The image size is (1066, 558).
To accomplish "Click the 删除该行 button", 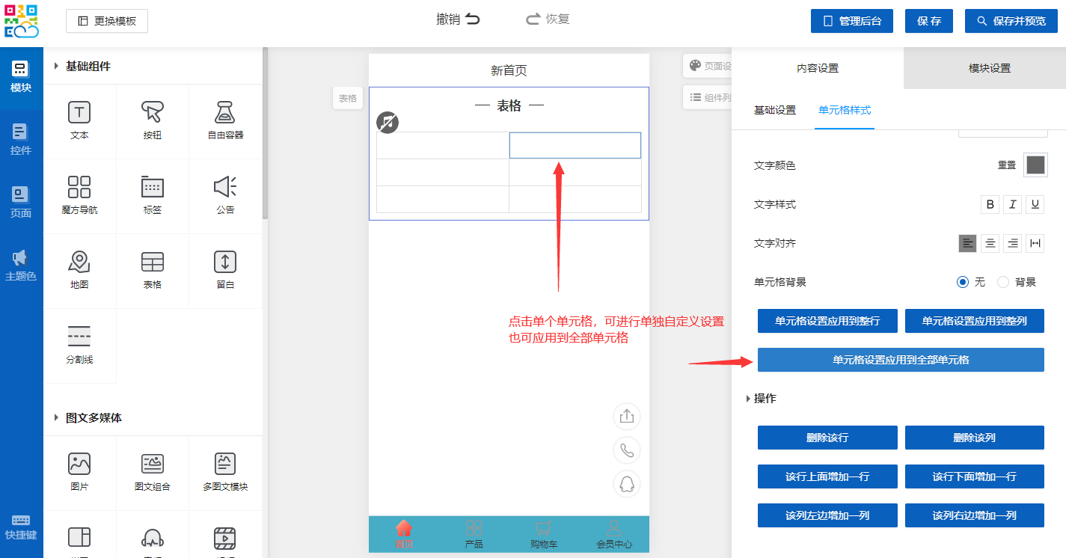I will pyautogui.click(x=827, y=438).
